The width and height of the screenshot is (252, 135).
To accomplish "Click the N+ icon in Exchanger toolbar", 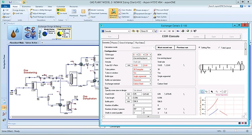I will [178, 31].
